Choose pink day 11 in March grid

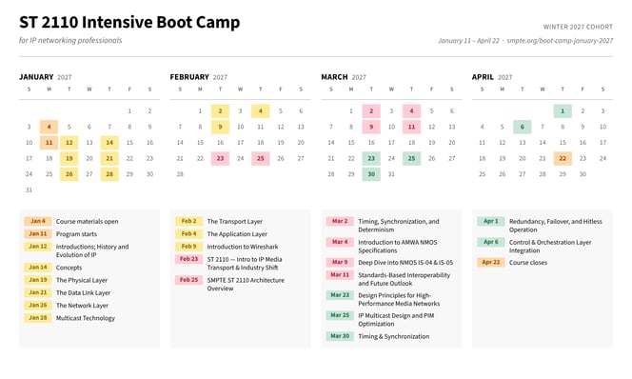pyautogui.click(x=411, y=127)
